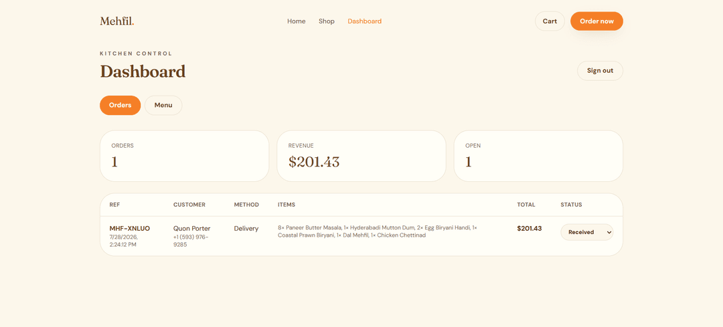Click the order items list text
Viewport: 723px width, 327px height.
point(377,231)
